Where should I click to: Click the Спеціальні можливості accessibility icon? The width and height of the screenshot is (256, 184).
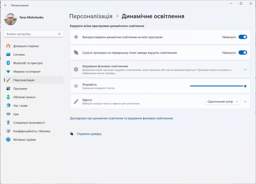8,123
